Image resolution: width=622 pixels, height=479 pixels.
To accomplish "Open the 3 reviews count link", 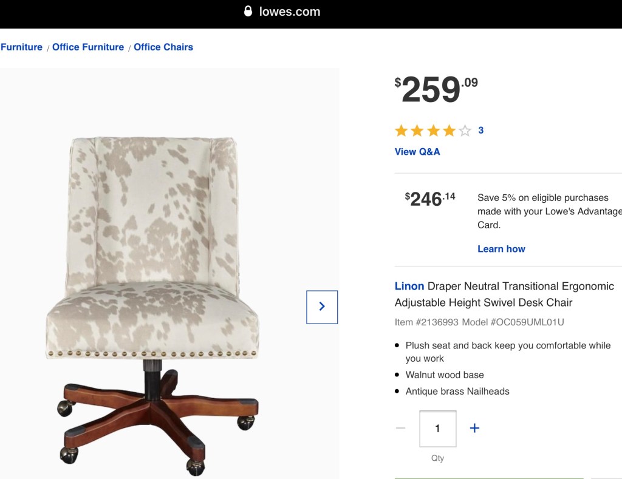I will (481, 130).
